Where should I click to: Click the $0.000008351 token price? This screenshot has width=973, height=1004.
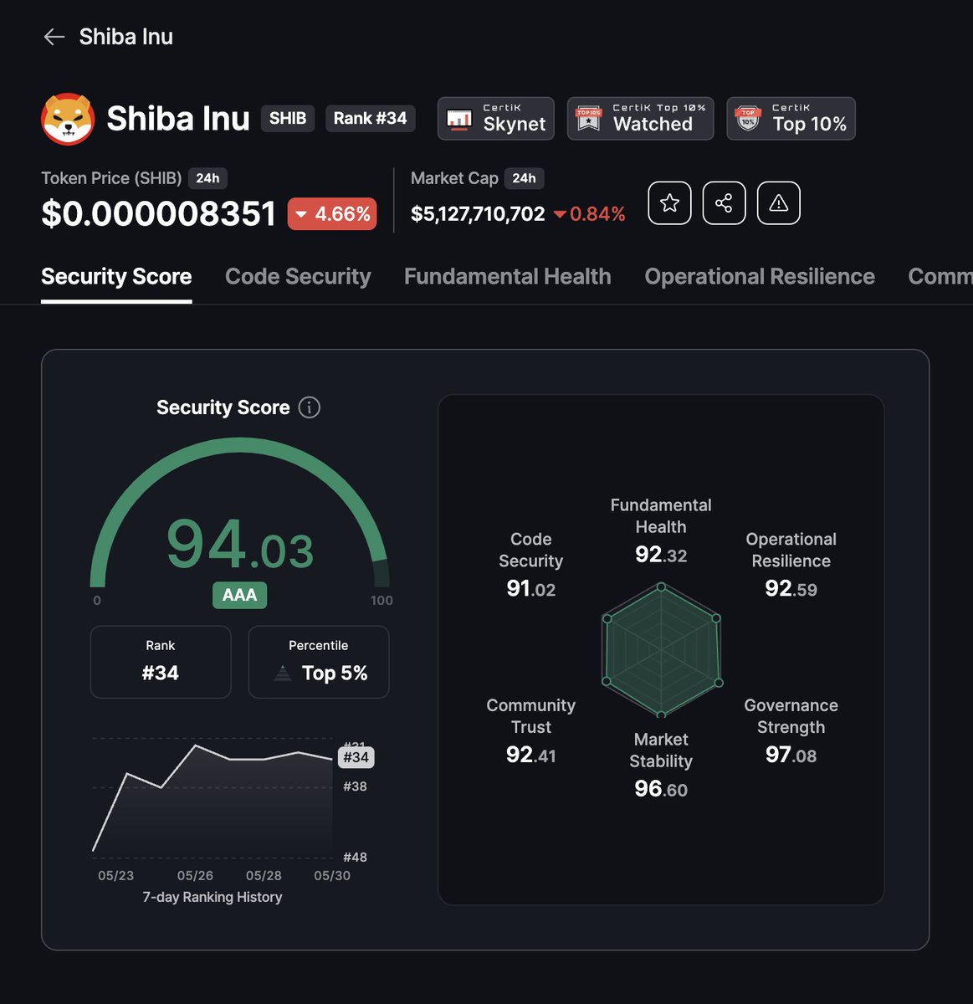pos(159,214)
